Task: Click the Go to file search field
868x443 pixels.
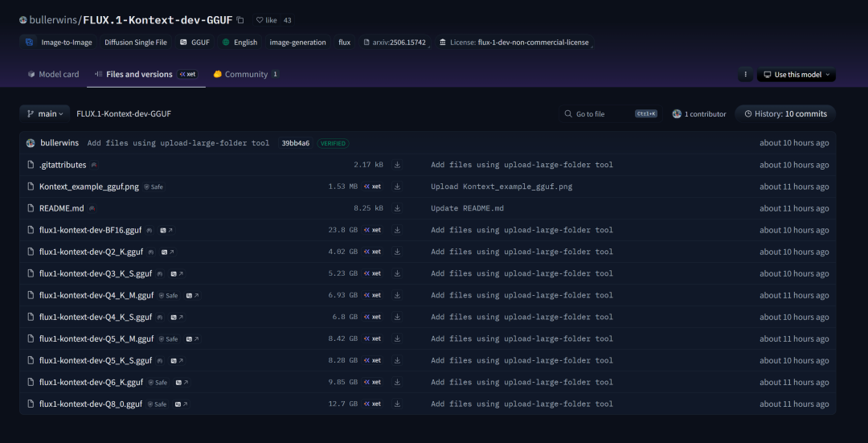Action: 610,113
